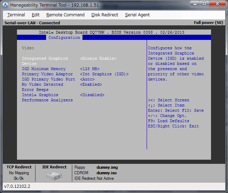Click the CDROM dummy.iso file name
The width and height of the screenshot is (228, 193).
click(106, 173)
